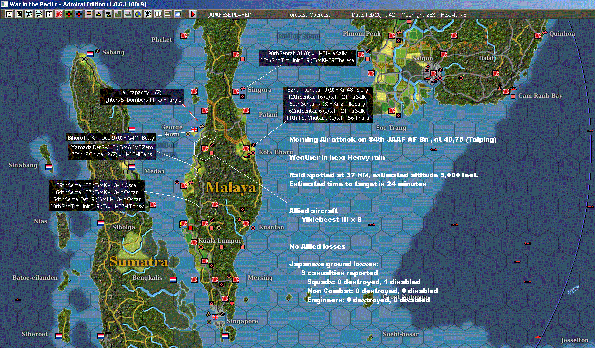The height and width of the screenshot is (348, 595).
Task: Click the red arrow end-turn button
Action: click(193, 15)
